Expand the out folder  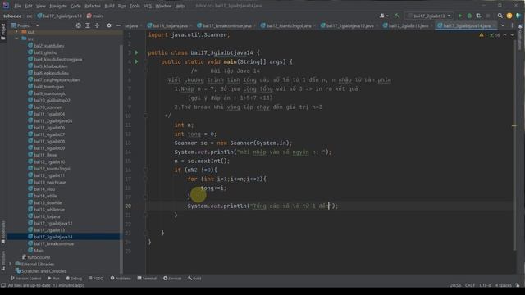(x=16, y=32)
